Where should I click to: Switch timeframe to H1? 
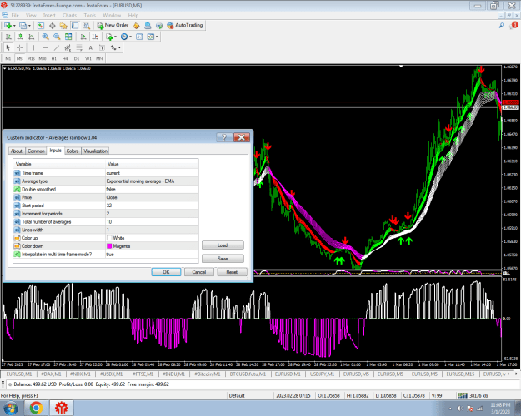[x=54, y=59]
